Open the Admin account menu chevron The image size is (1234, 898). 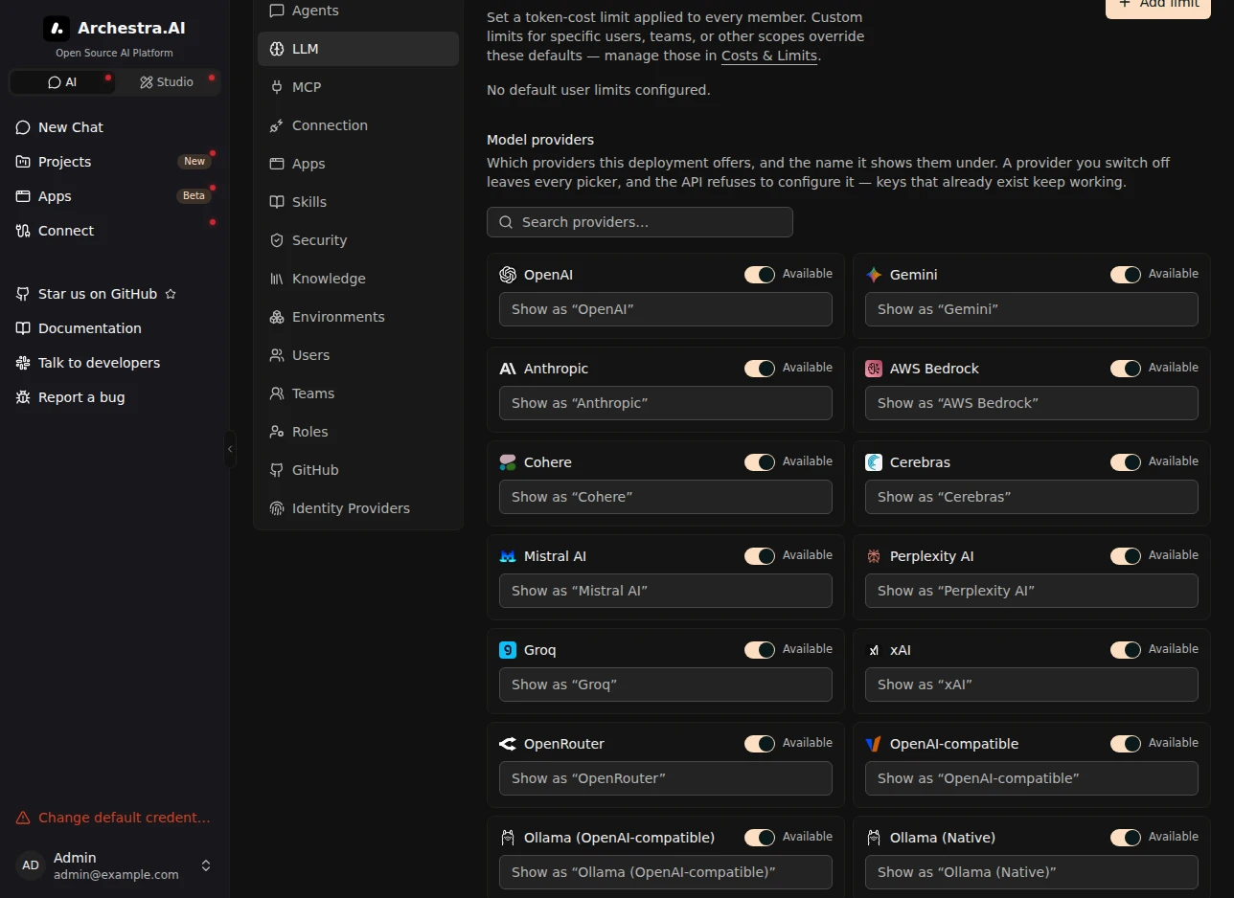coord(205,865)
